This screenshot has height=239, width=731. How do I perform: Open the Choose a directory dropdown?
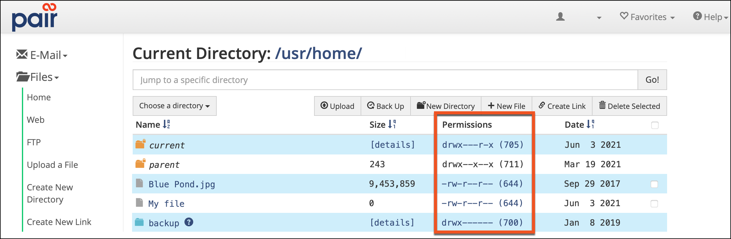point(174,106)
